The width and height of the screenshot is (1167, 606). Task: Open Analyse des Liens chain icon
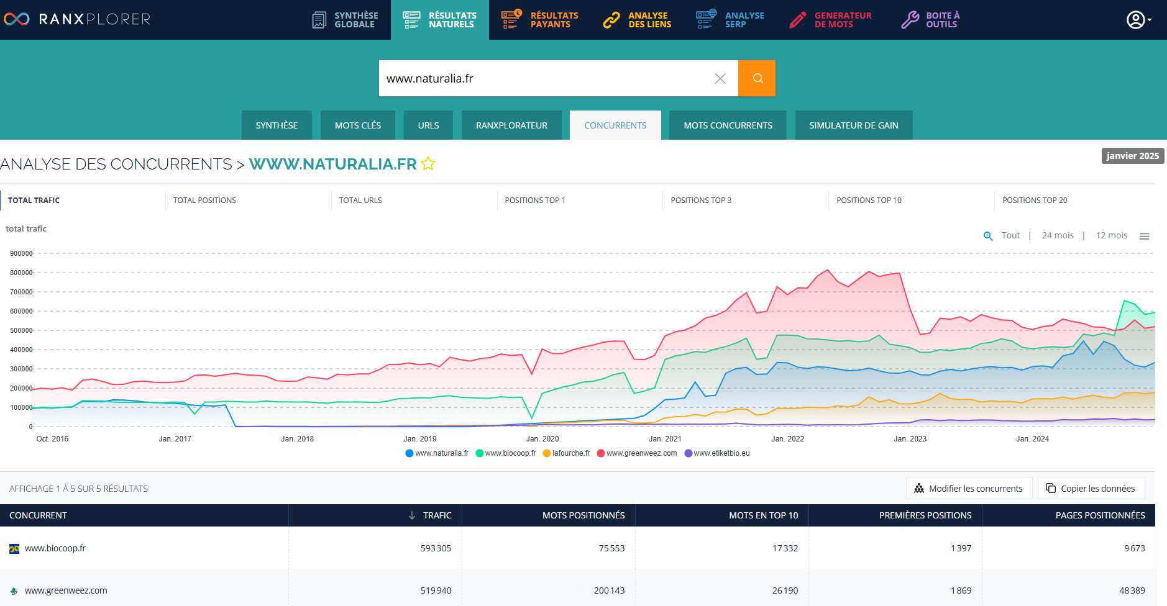click(x=611, y=20)
